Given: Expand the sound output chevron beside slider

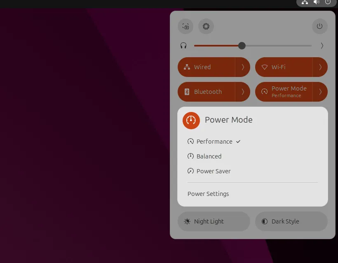Looking at the screenshot, I should click(x=322, y=46).
